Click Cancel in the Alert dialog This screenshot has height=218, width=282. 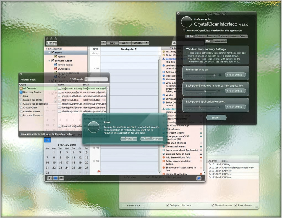point(129,139)
